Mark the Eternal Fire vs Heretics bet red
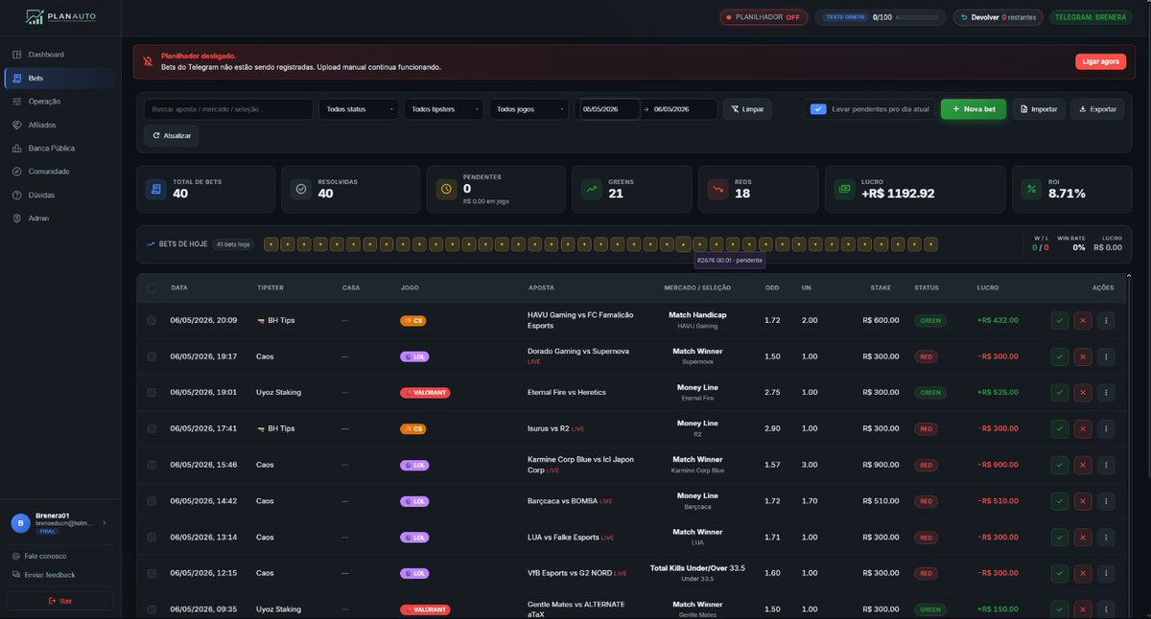Screen dimensions: 1151x619 1083,392
